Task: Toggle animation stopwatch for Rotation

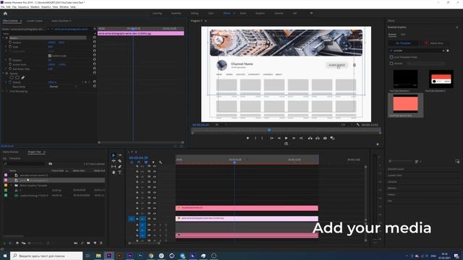Action: 10,60
